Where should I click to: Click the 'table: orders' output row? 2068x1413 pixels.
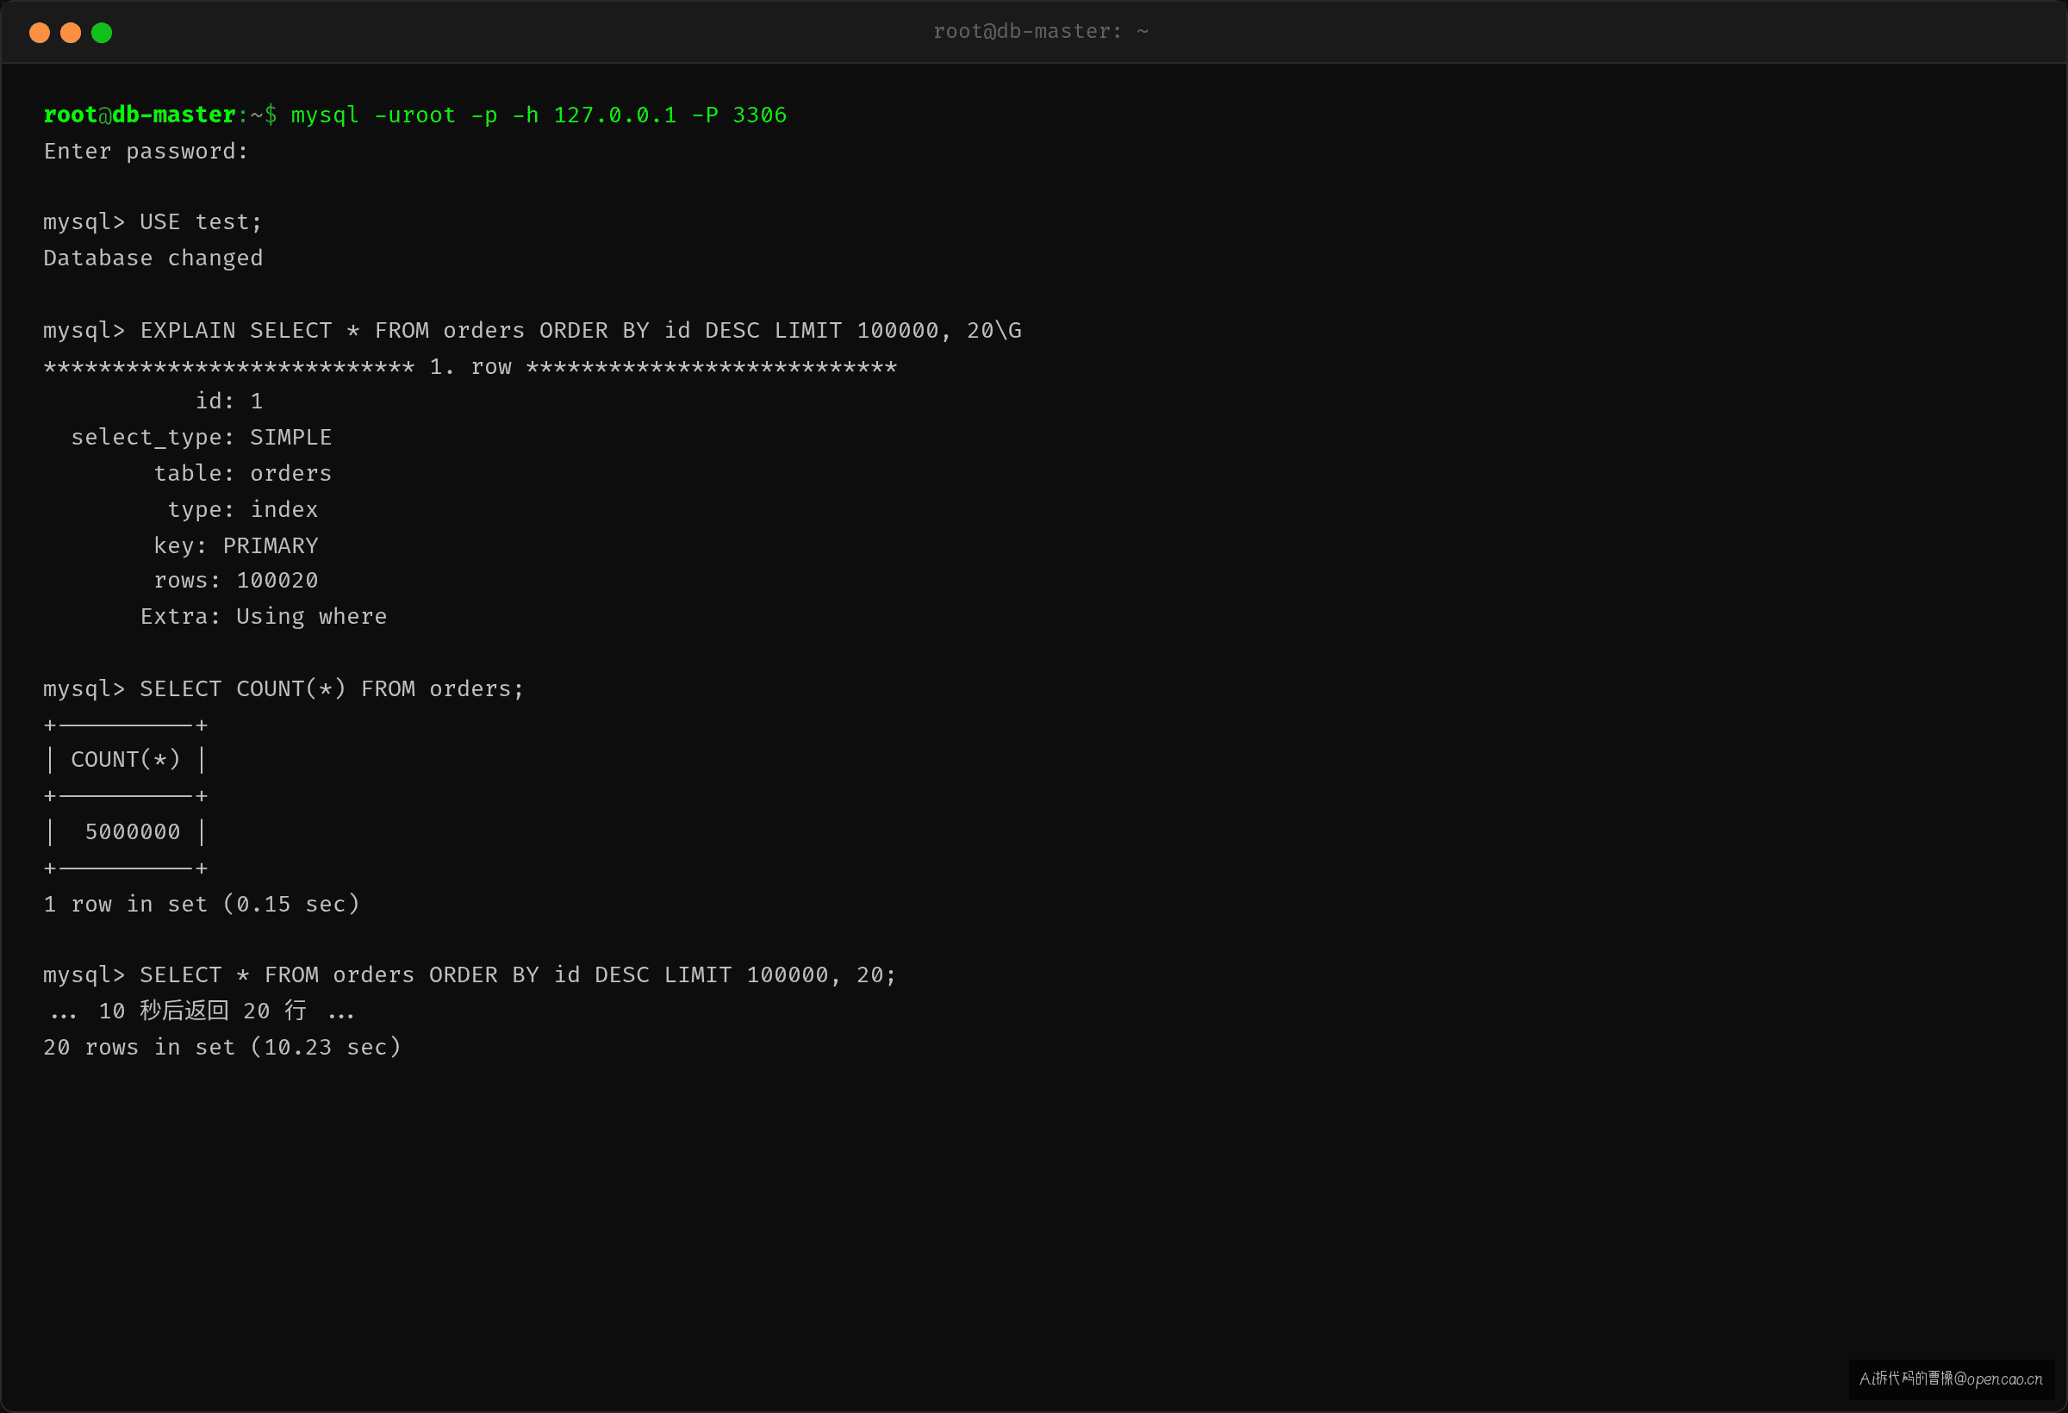point(243,473)
